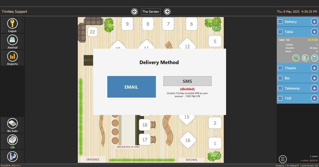The height and width of the screenshot is (167, 319).
Task: Open the TAB section header
Action: coord(298,98)
